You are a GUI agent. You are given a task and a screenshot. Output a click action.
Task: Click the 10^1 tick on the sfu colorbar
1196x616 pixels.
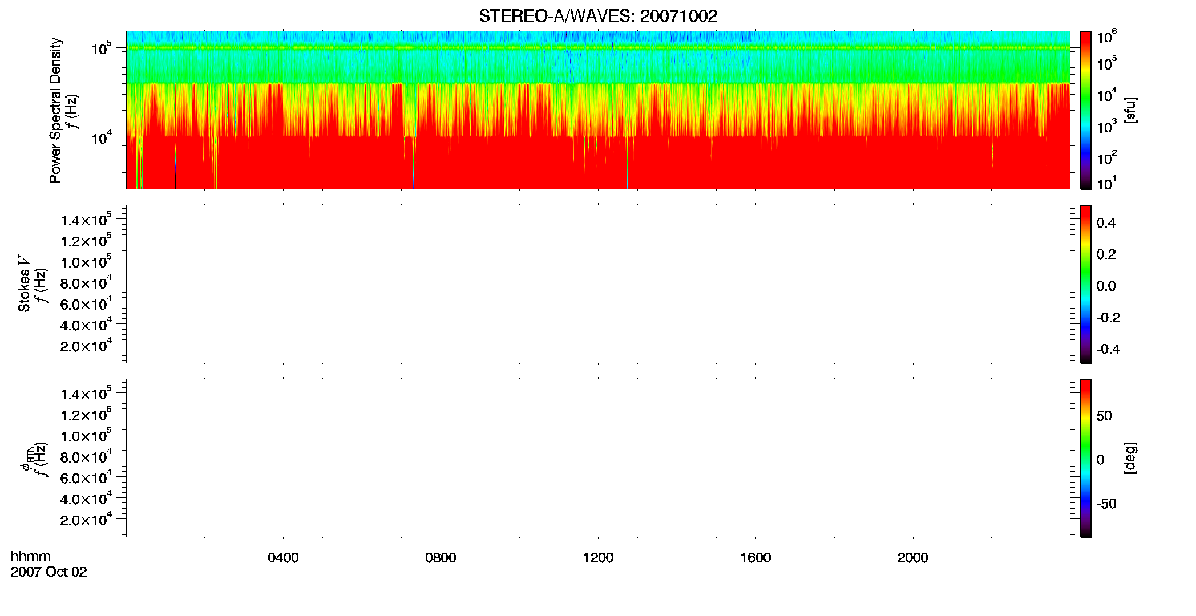[1106, 183]
